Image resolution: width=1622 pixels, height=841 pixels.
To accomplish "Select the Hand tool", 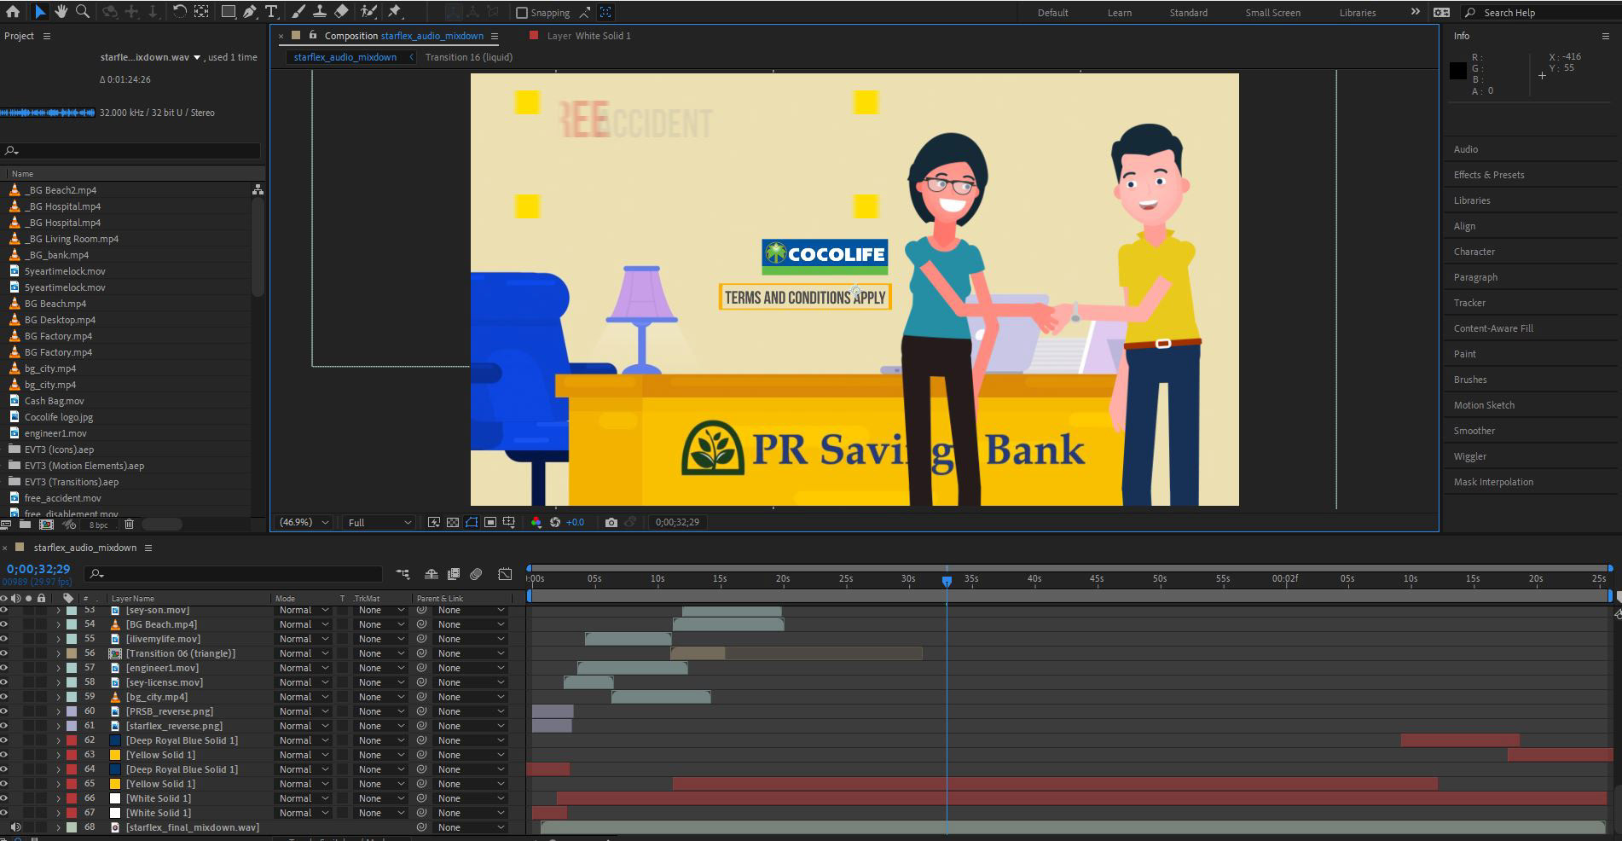I will coord(61,11).
